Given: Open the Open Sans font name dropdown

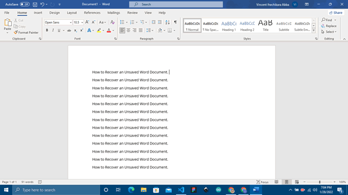Looking at the screenshot, I should coord(71,22).
